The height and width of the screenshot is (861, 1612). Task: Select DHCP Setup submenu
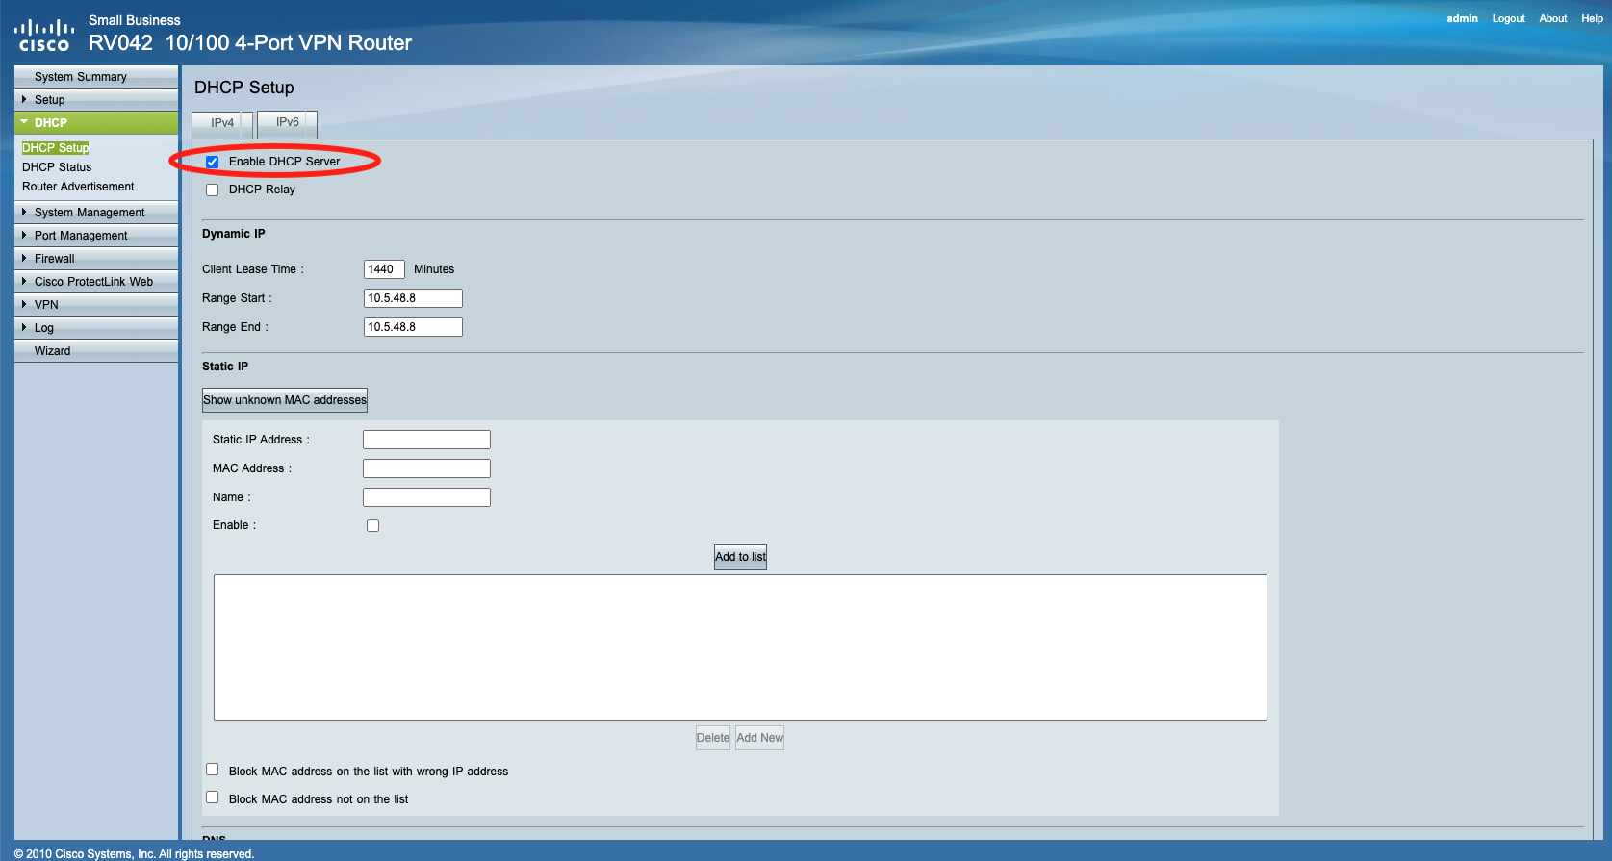click(x=56, y=148)
